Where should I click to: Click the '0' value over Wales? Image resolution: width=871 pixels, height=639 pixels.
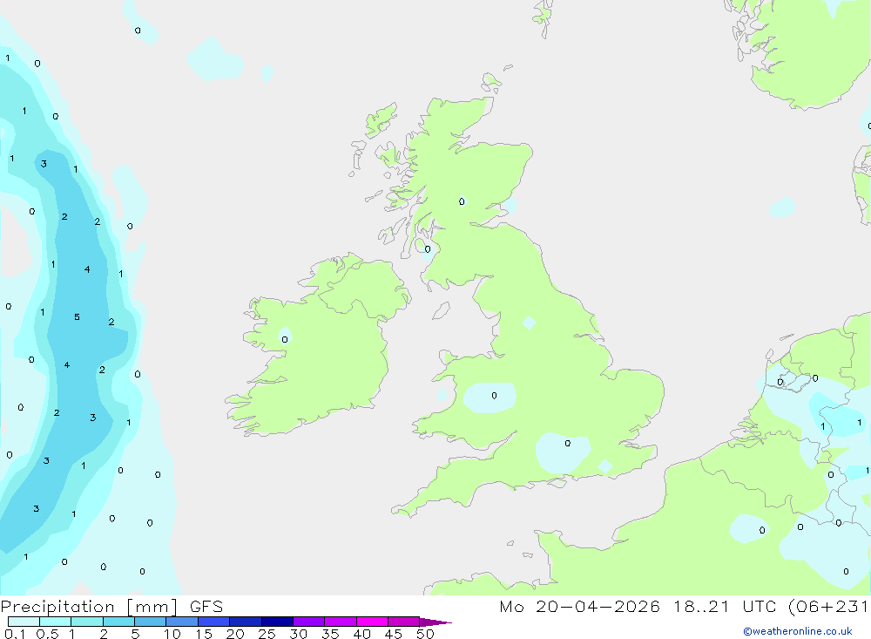[494, 396]
